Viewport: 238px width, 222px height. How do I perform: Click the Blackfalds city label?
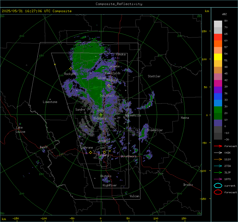[112, 73]
